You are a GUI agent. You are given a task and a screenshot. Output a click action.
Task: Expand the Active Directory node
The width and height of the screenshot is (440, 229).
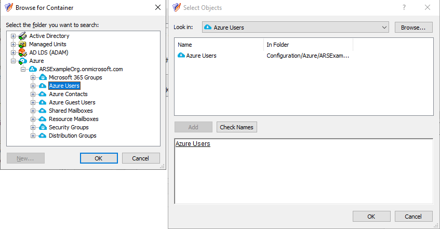13,36
